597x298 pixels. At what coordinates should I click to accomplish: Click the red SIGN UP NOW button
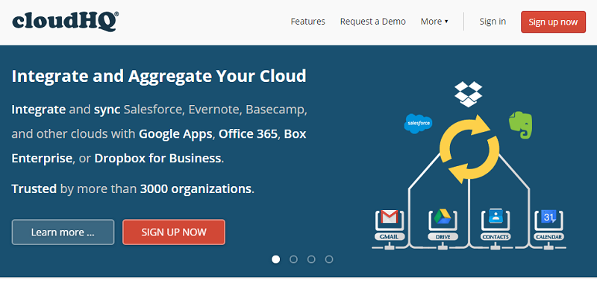point(174,232)
